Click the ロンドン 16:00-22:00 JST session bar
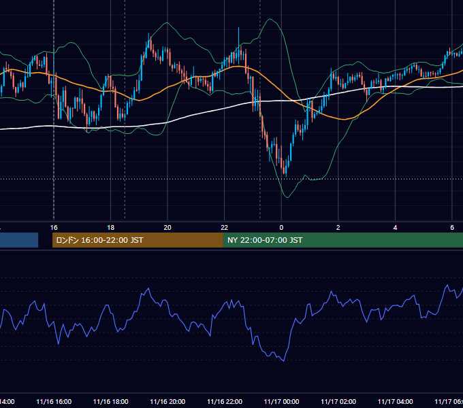 (x=138, y=240)
